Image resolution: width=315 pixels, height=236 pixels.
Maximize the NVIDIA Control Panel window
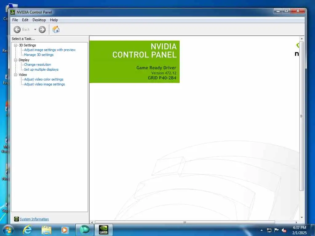point(286,11)
